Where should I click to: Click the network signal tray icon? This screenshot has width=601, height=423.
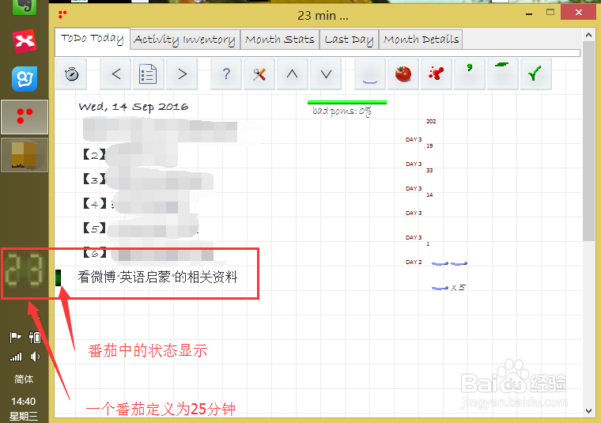tap(15, 357)
